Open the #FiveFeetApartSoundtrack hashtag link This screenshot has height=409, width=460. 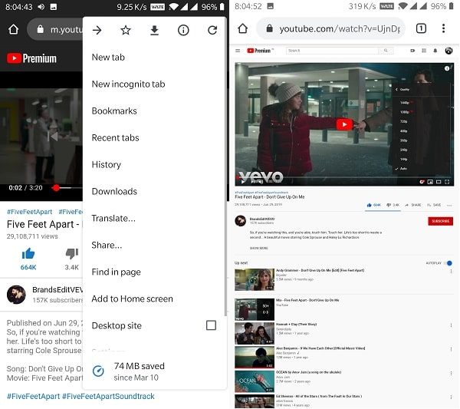tap(108, 396)
